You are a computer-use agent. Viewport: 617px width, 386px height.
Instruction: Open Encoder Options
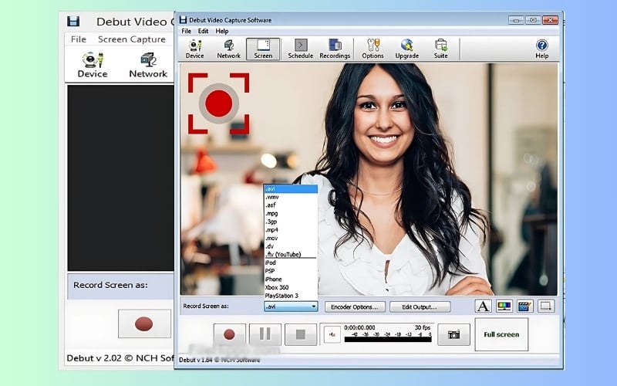(x=354, y=306)
